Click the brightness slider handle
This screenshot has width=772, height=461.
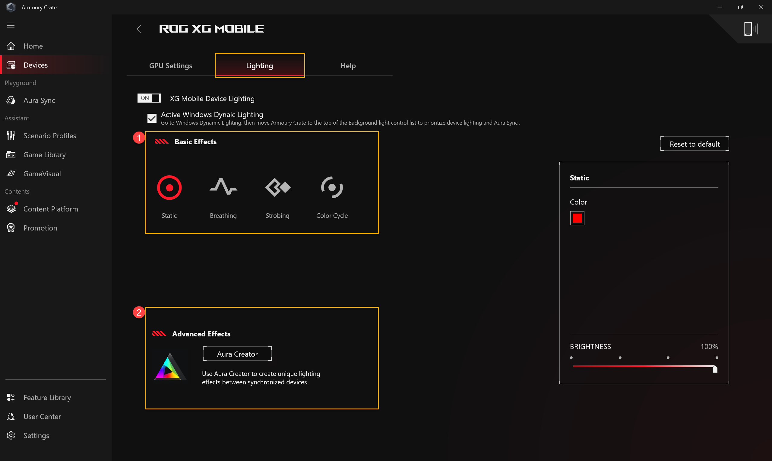coord(715,369)
